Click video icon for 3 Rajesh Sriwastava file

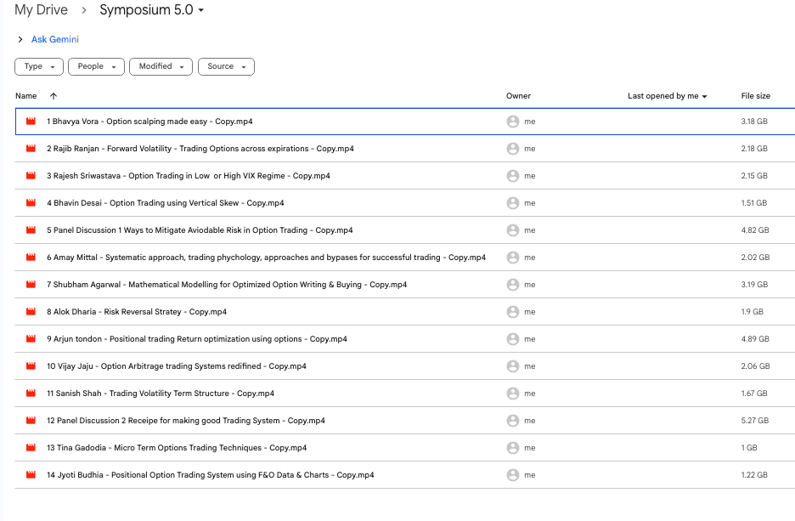pos(31,176)
